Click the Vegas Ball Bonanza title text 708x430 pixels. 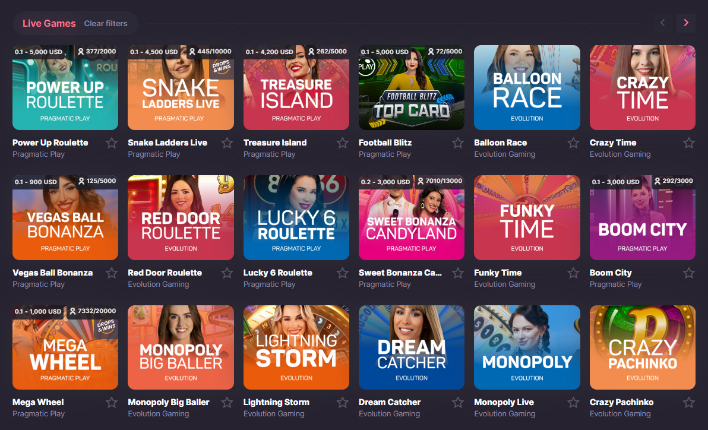tap(52, 273)
